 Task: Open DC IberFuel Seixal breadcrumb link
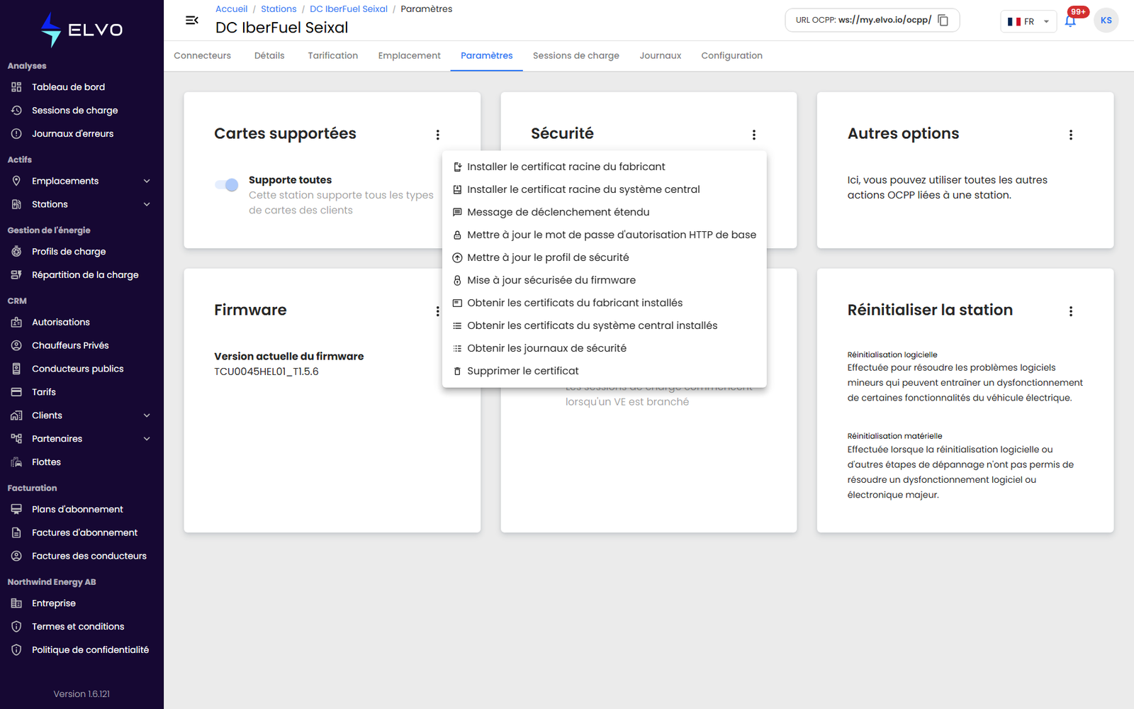point(349,9)
